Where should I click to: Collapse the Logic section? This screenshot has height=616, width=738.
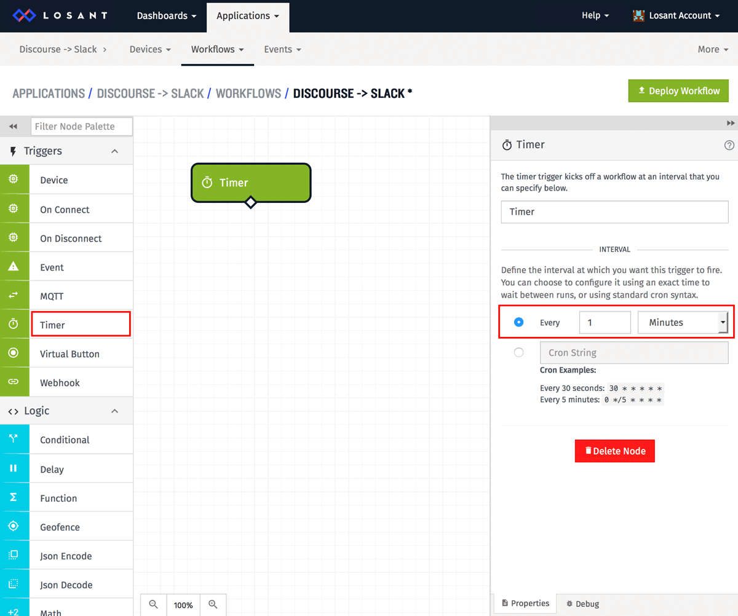tap(114, 411)
